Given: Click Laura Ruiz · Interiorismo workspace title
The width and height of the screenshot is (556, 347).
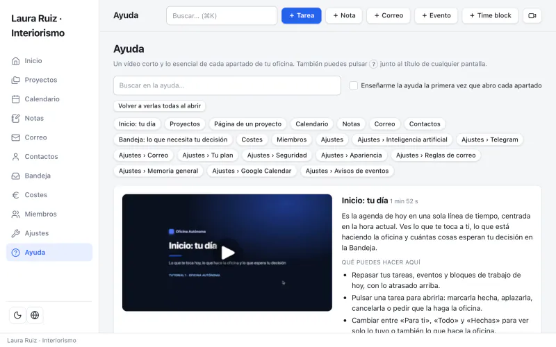Looking at the screenshot, I should tap(38, 26).
